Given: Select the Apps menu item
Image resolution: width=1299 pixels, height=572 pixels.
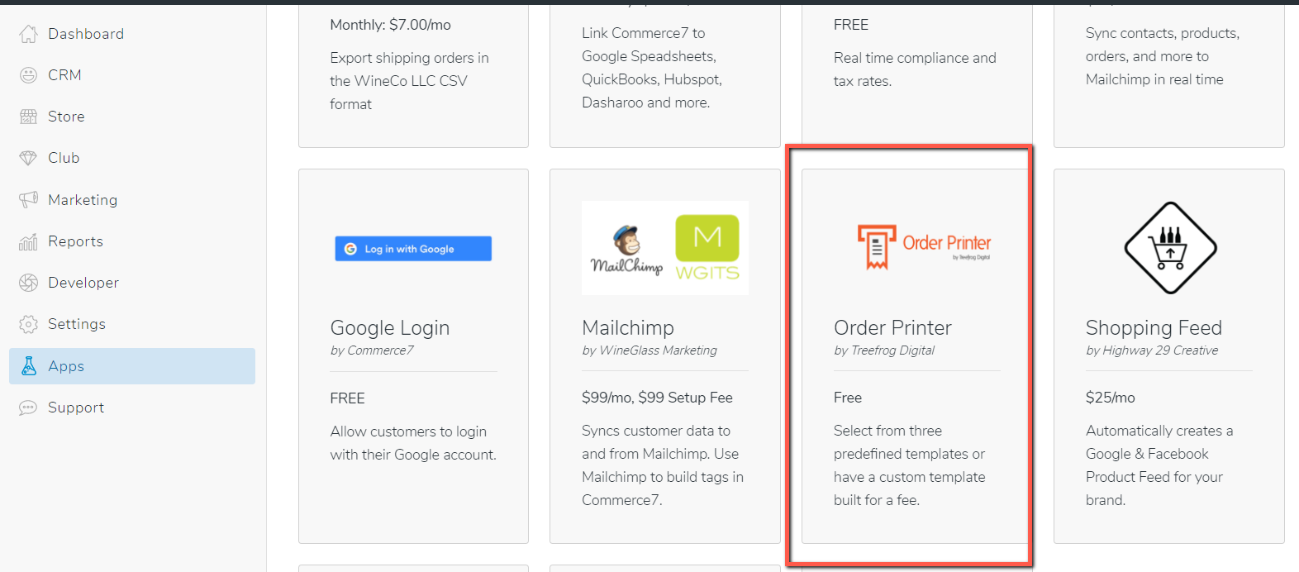Looking at the screenshot, I should pyautogui.click(x=132, y=366).
